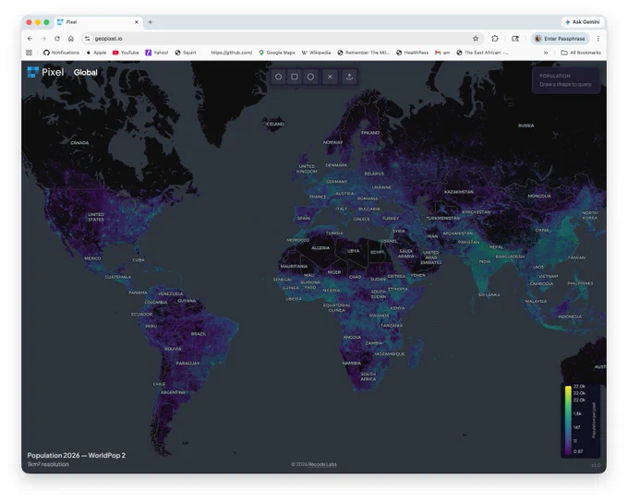Open the All Bookmarks folder
628x502 pixels.
tap(581, 53)
